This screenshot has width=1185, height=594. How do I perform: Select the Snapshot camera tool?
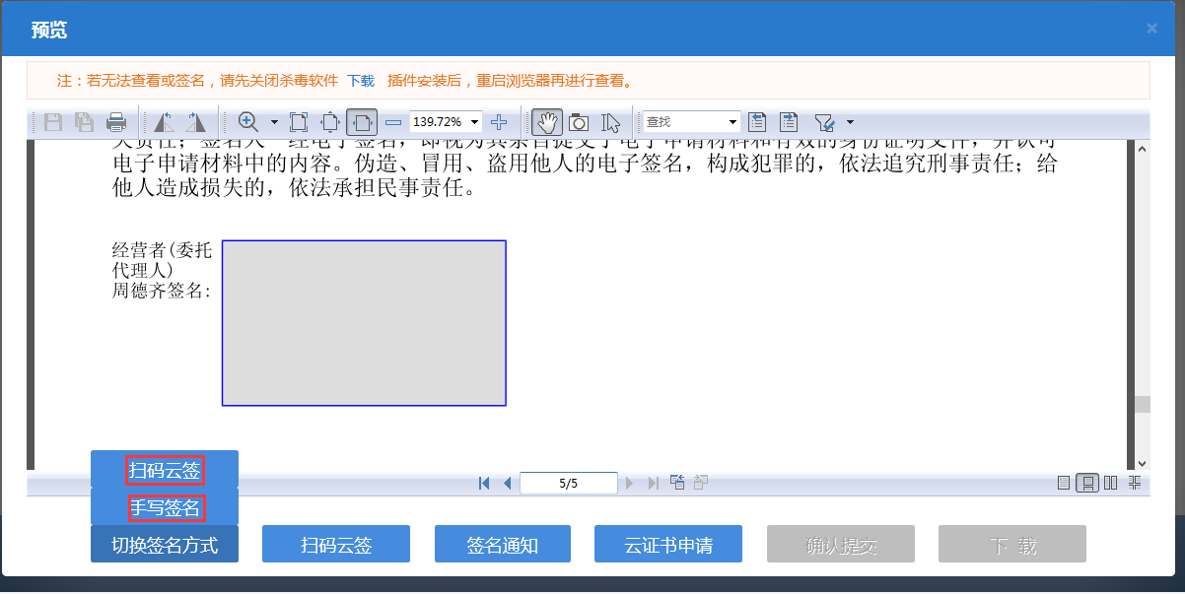coord(578,122)
